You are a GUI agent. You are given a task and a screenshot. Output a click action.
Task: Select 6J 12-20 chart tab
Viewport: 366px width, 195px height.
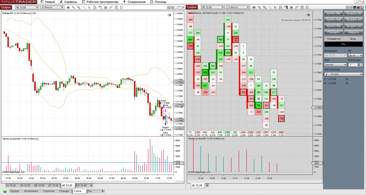[x=11, y=185]
